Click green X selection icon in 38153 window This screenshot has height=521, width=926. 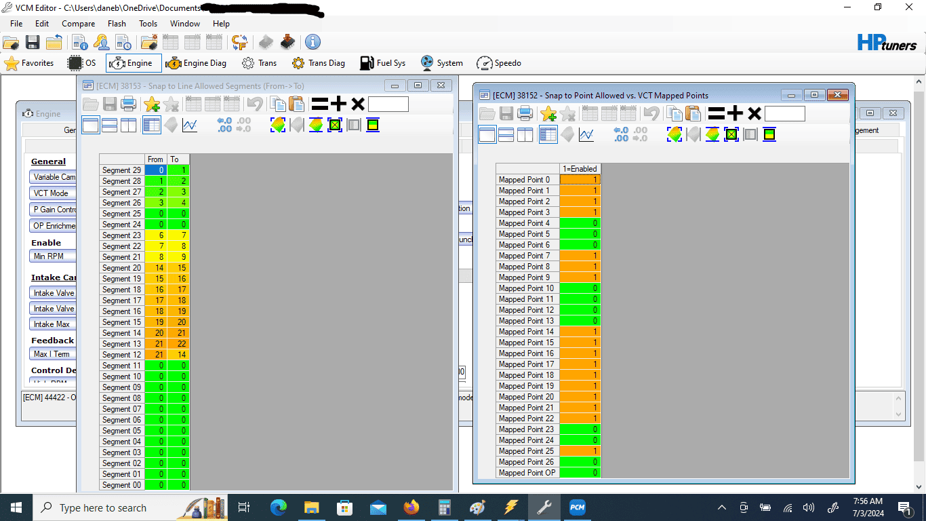tap(335, 125)
